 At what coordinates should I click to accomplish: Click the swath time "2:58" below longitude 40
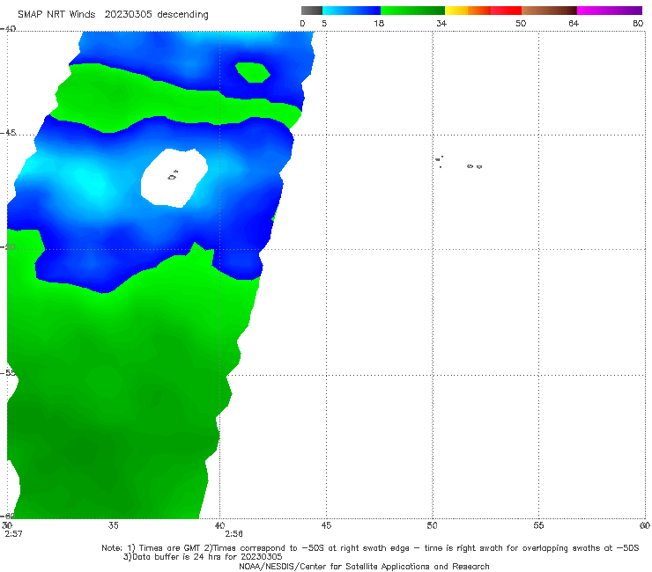pos(233,534)
